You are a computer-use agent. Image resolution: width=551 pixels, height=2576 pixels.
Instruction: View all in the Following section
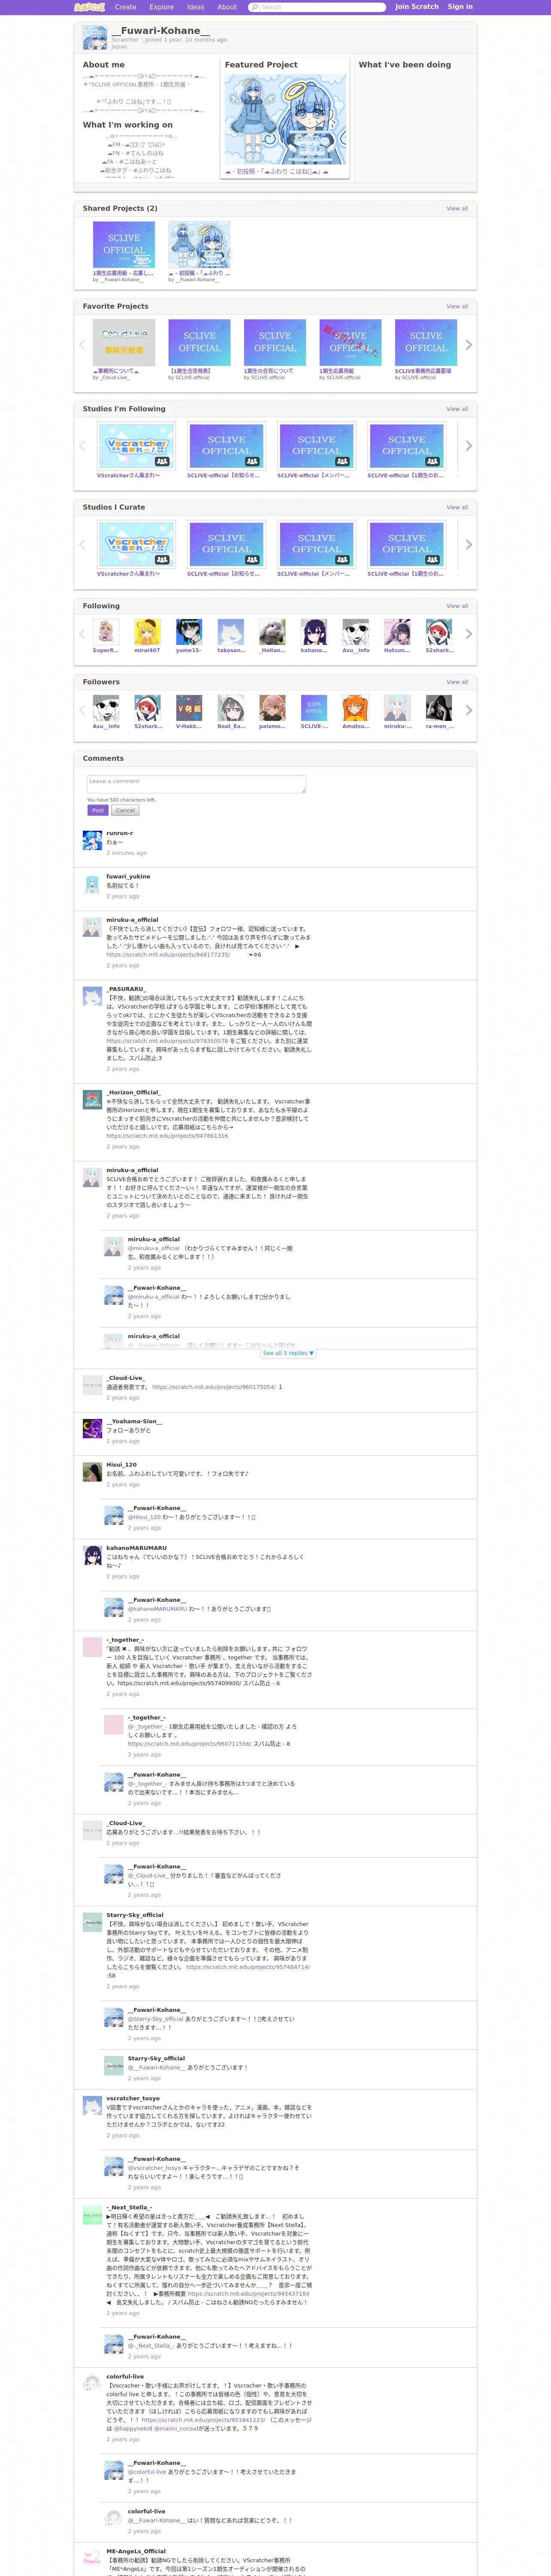click(x=457, y=606)
